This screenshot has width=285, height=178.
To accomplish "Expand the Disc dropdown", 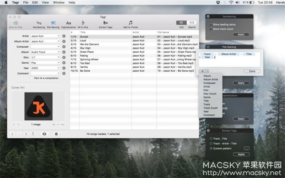I will coord(58,57).
